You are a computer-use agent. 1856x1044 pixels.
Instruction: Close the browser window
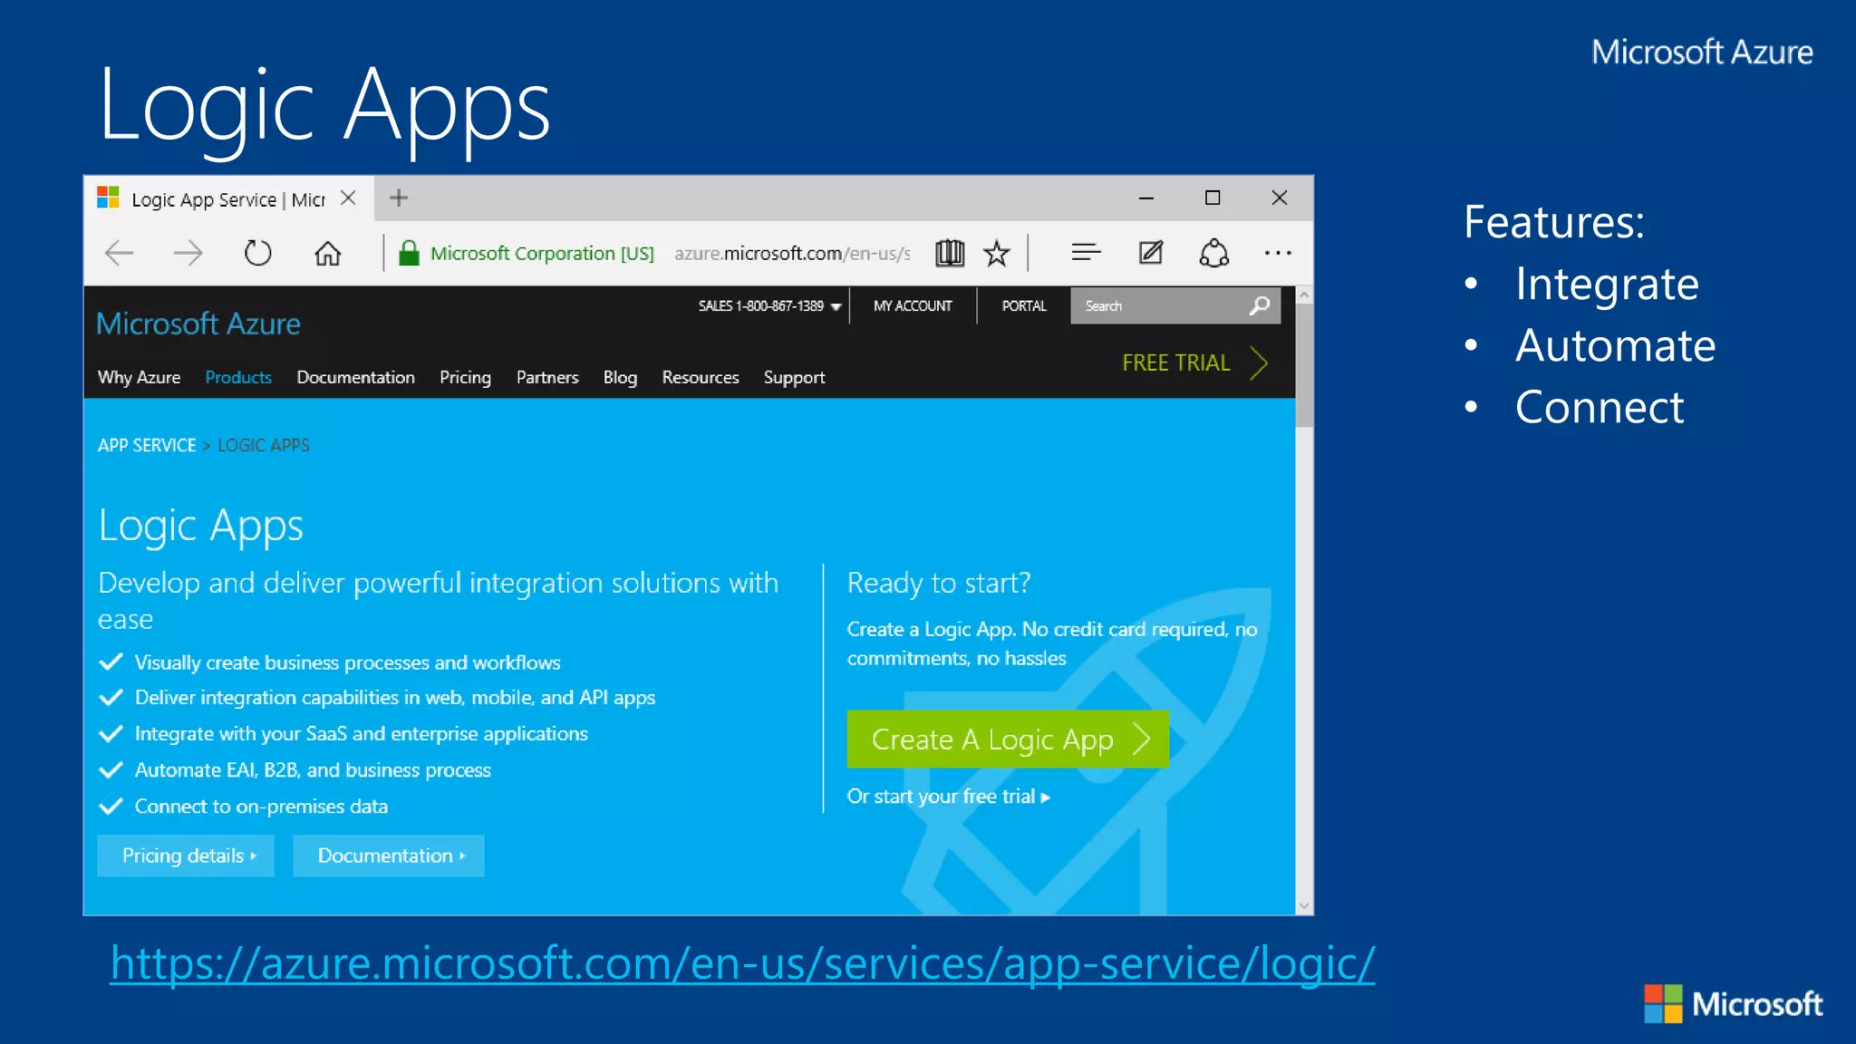1280,198
